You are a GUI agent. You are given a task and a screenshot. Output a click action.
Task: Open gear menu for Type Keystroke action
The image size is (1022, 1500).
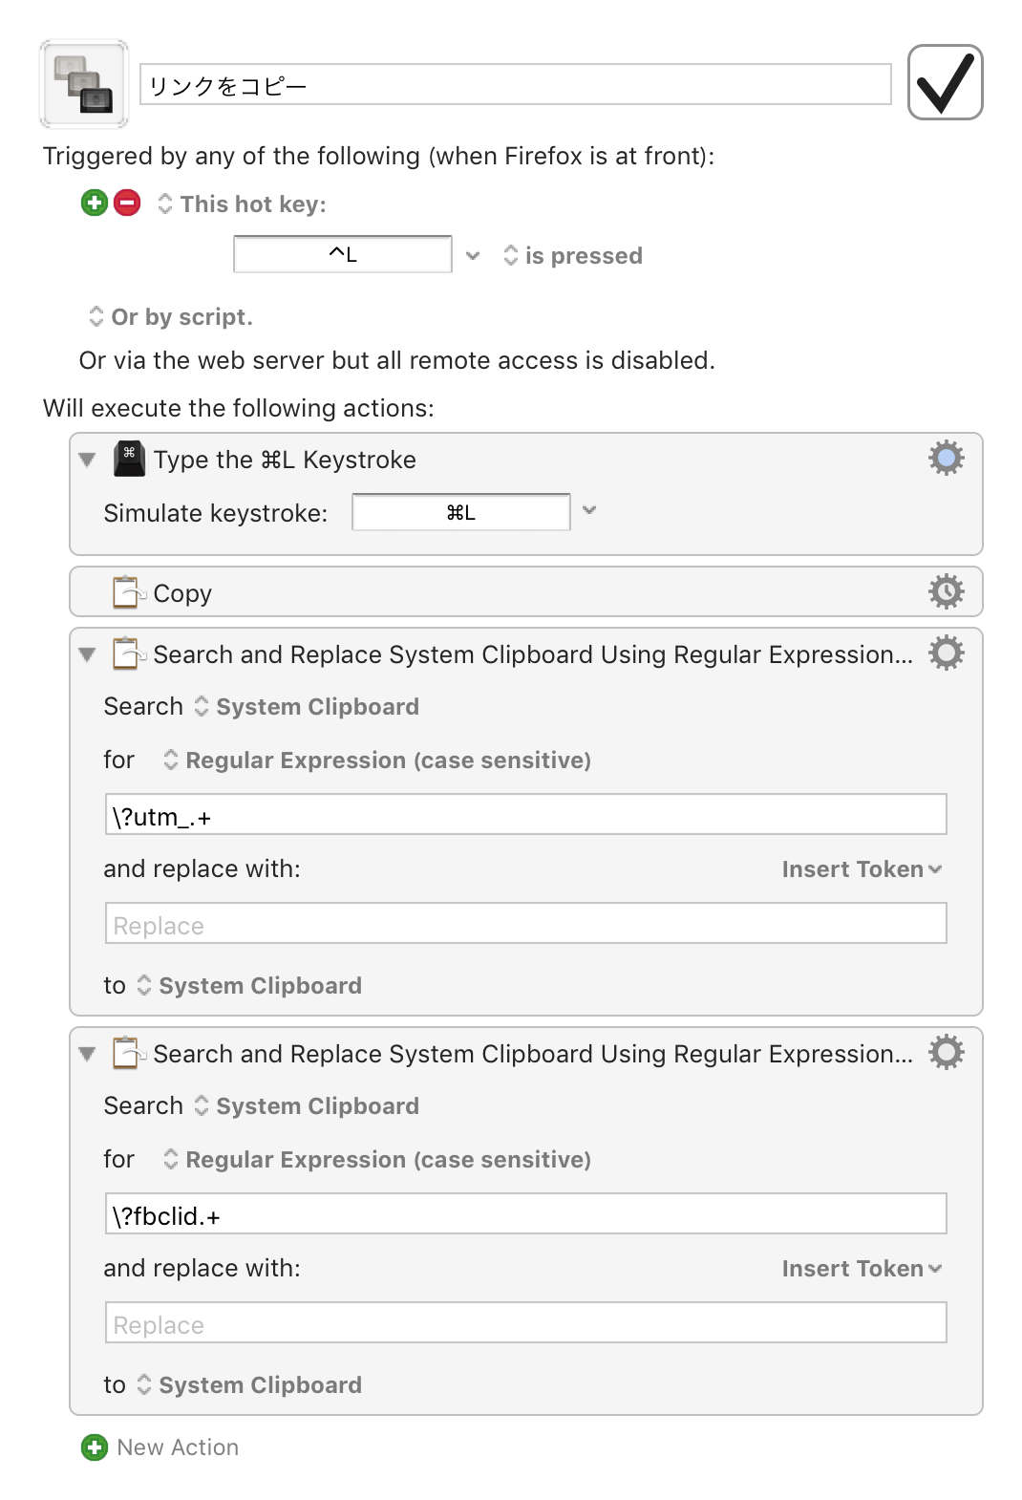[x=947, y=459]
